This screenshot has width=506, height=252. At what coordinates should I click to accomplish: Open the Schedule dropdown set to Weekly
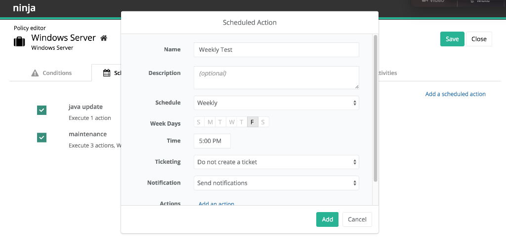coord(276,103)
